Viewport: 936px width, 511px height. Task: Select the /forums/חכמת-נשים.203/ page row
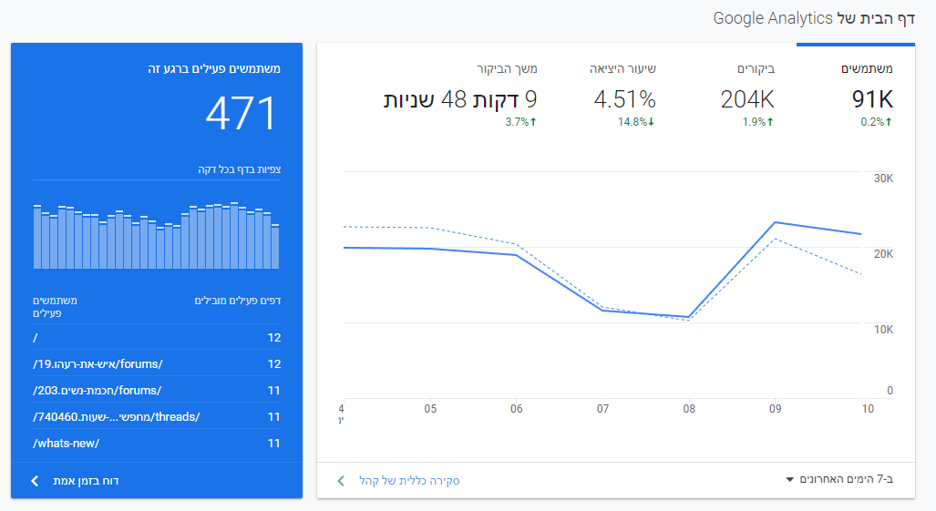pos(157,391)
